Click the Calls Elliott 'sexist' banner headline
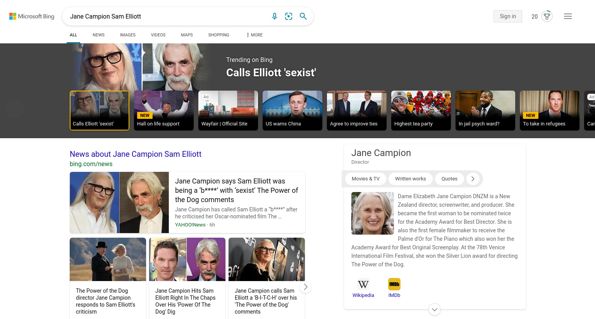This screenshot has height=319, width=595. [271, 73]
